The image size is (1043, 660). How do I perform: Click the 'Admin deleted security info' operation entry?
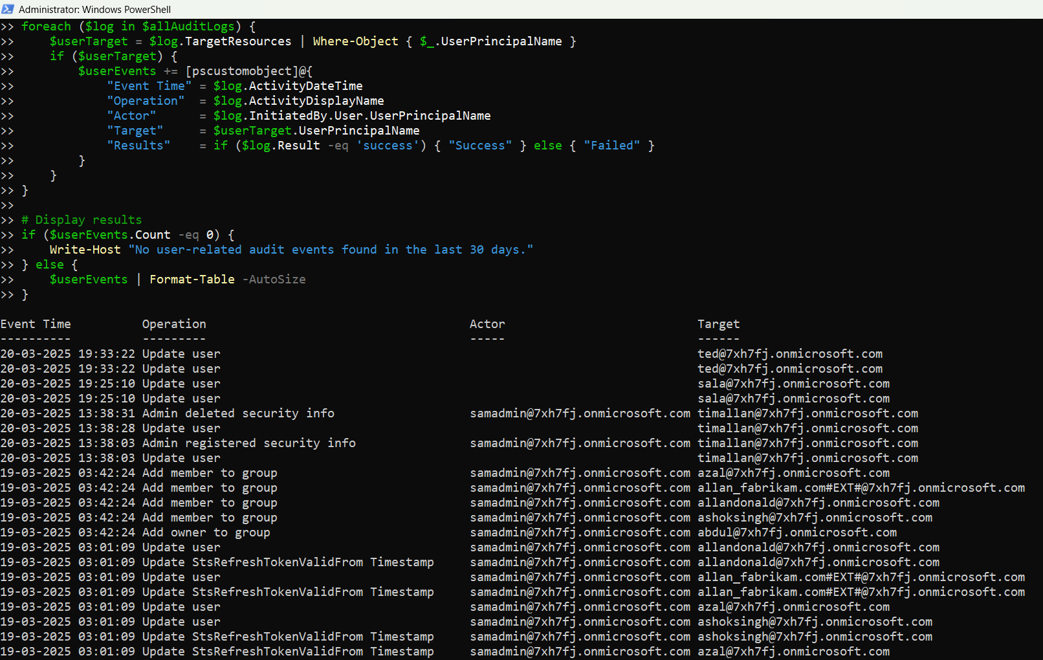tap(238, 413)
